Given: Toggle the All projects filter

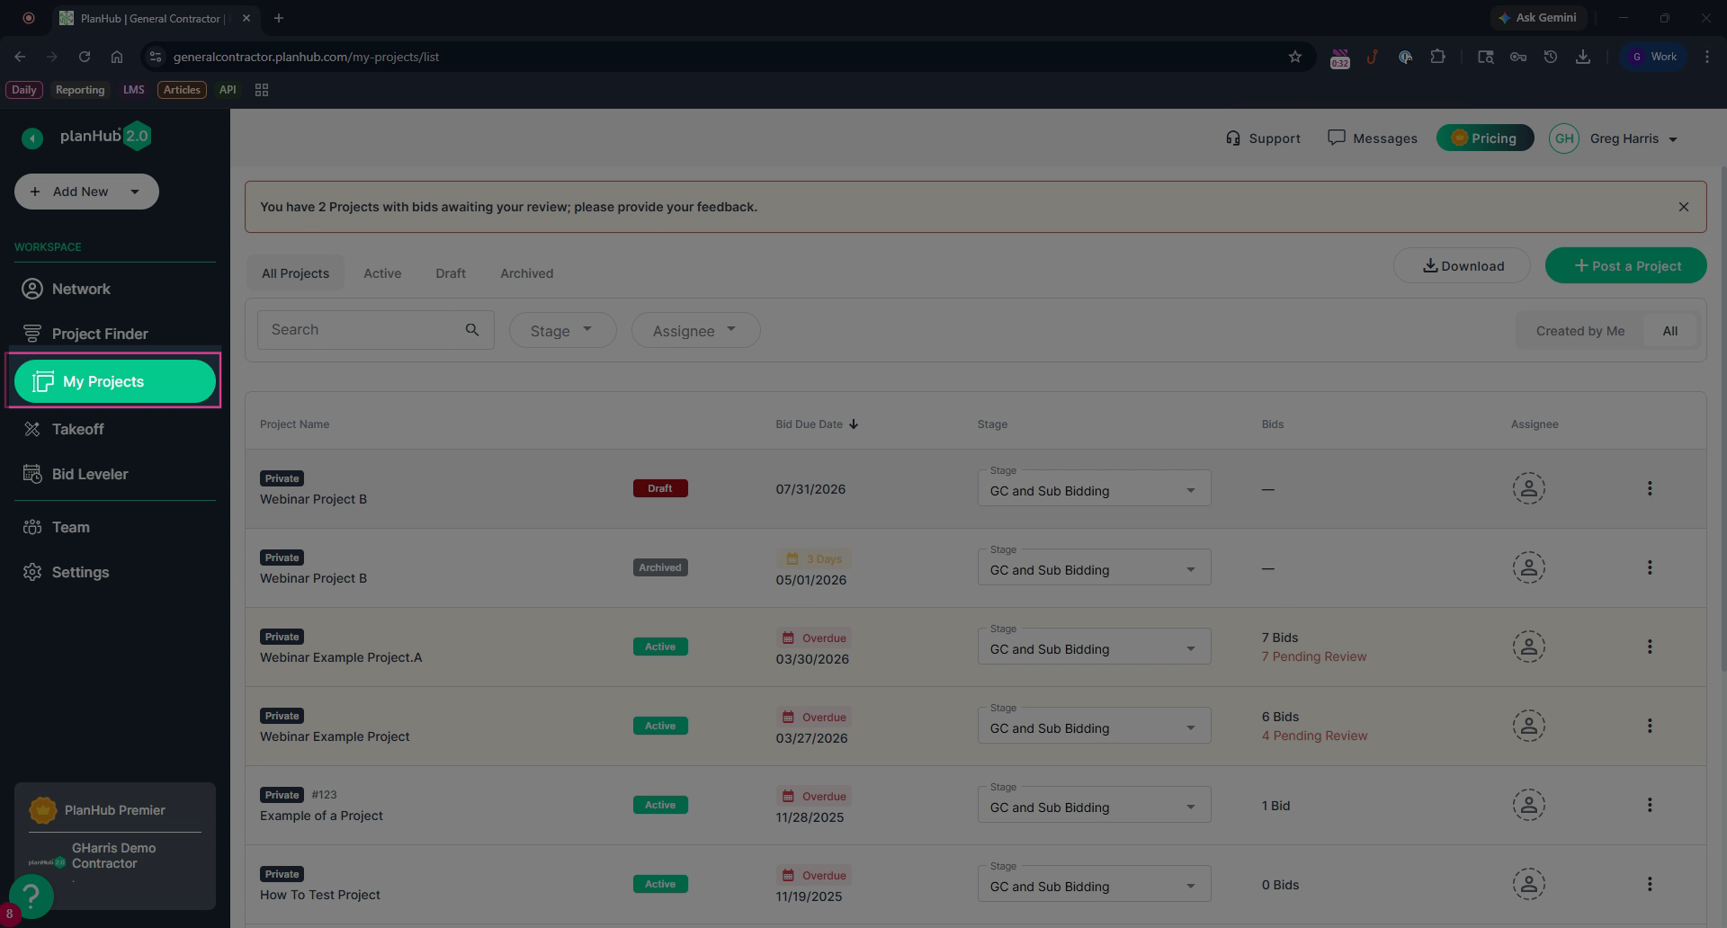Looking at the screenshot, I should [x=1670, y=331].
